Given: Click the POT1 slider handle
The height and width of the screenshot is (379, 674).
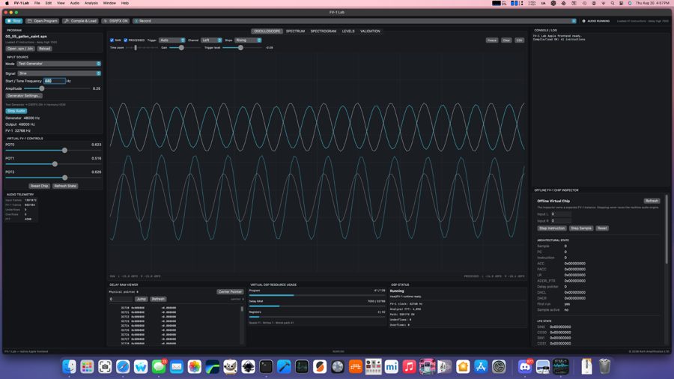Looking at the screenshot, I should click(55, 164).
